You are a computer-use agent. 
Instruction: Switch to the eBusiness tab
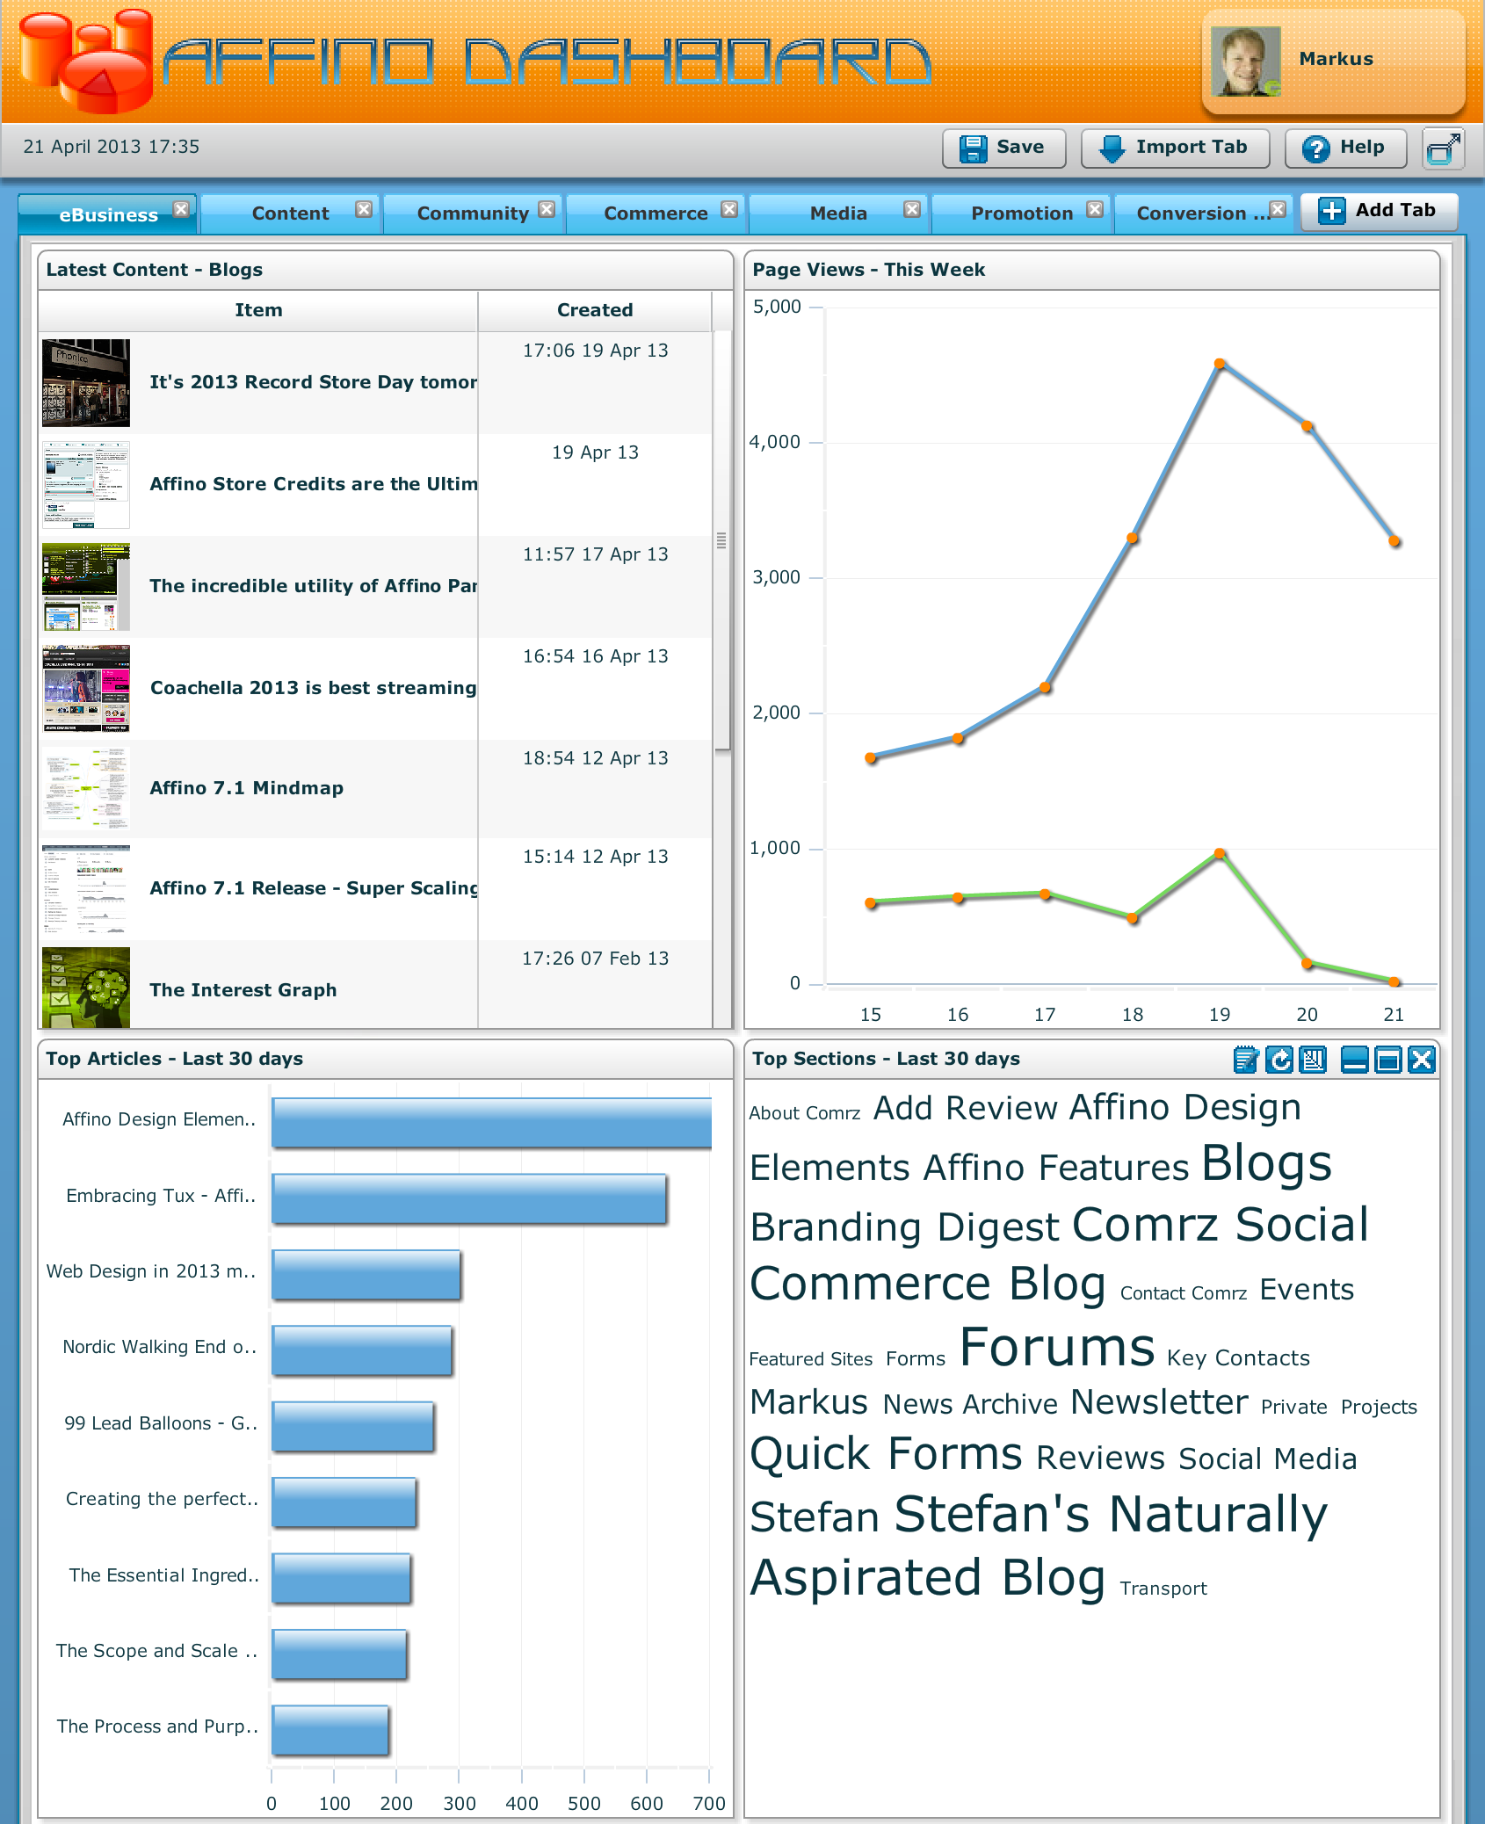pyautogui.click(x=108, y=214)
